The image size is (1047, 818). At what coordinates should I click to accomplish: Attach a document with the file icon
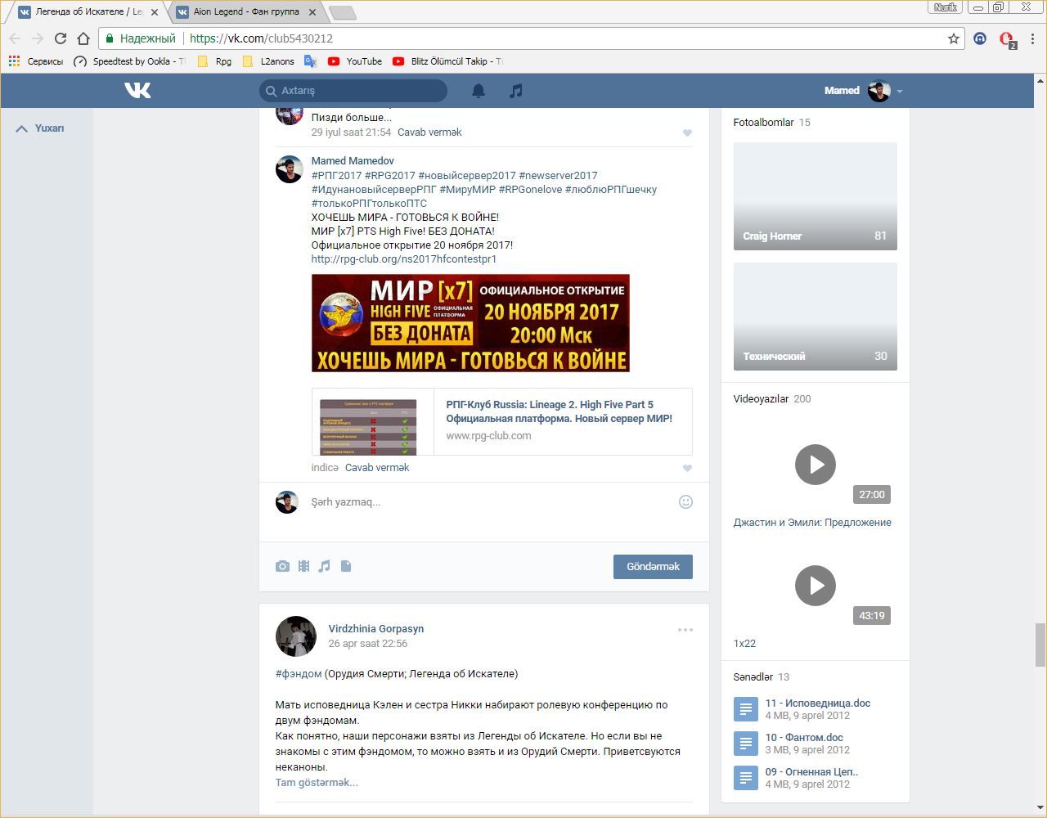[346, 566]
